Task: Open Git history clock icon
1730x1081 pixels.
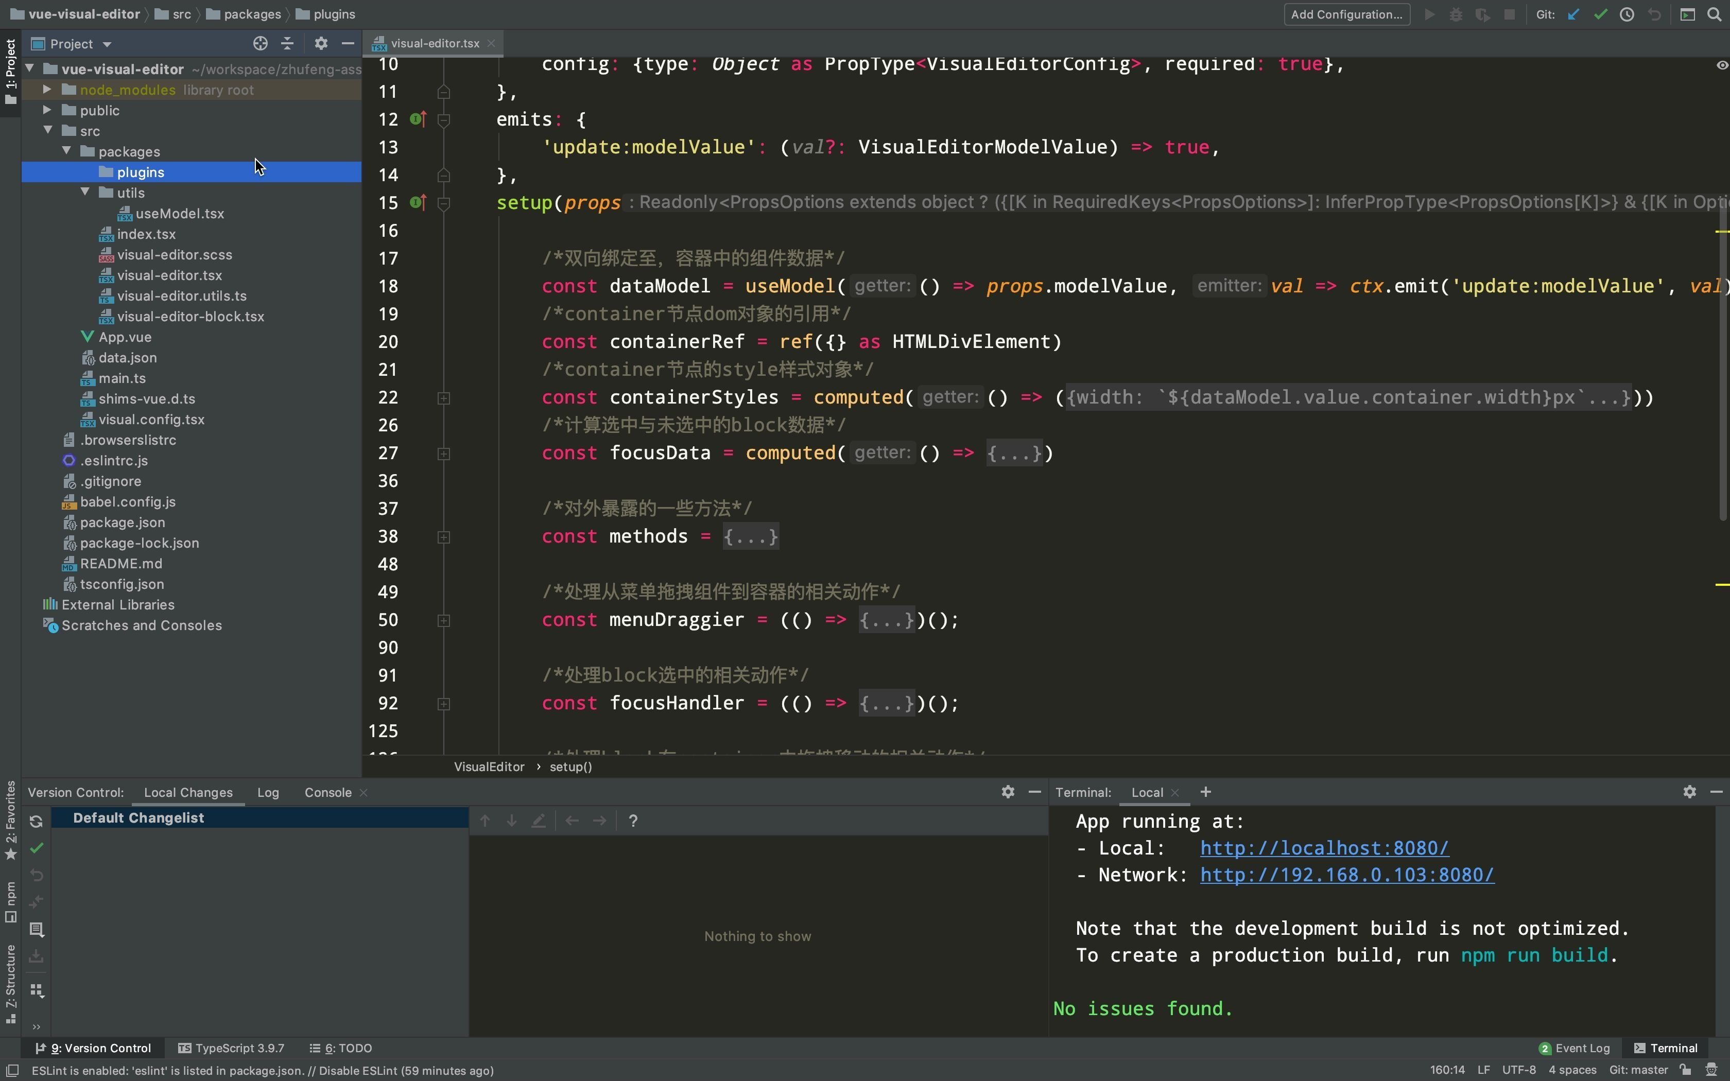Action: coord(1627,14)
